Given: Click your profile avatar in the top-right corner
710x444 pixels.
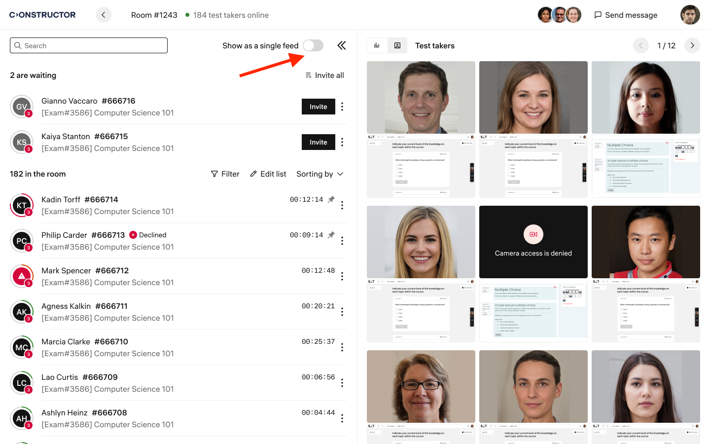Looking at the screenshot, I should pos(690,15).
